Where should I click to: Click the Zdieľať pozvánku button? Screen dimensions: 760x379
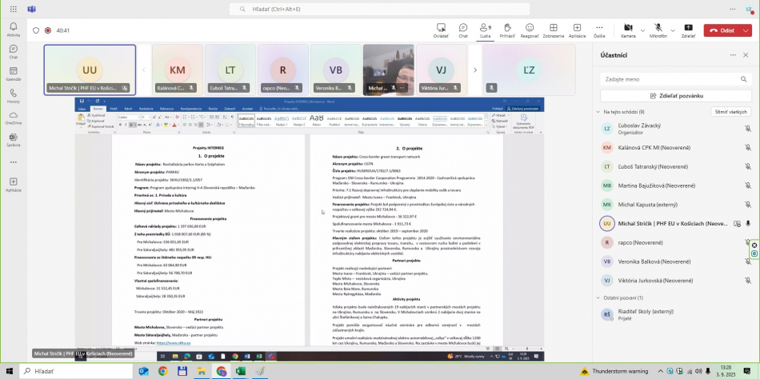(x=676, y=95)
